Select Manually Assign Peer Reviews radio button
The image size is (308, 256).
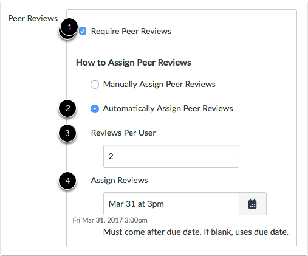pos(95,85)
